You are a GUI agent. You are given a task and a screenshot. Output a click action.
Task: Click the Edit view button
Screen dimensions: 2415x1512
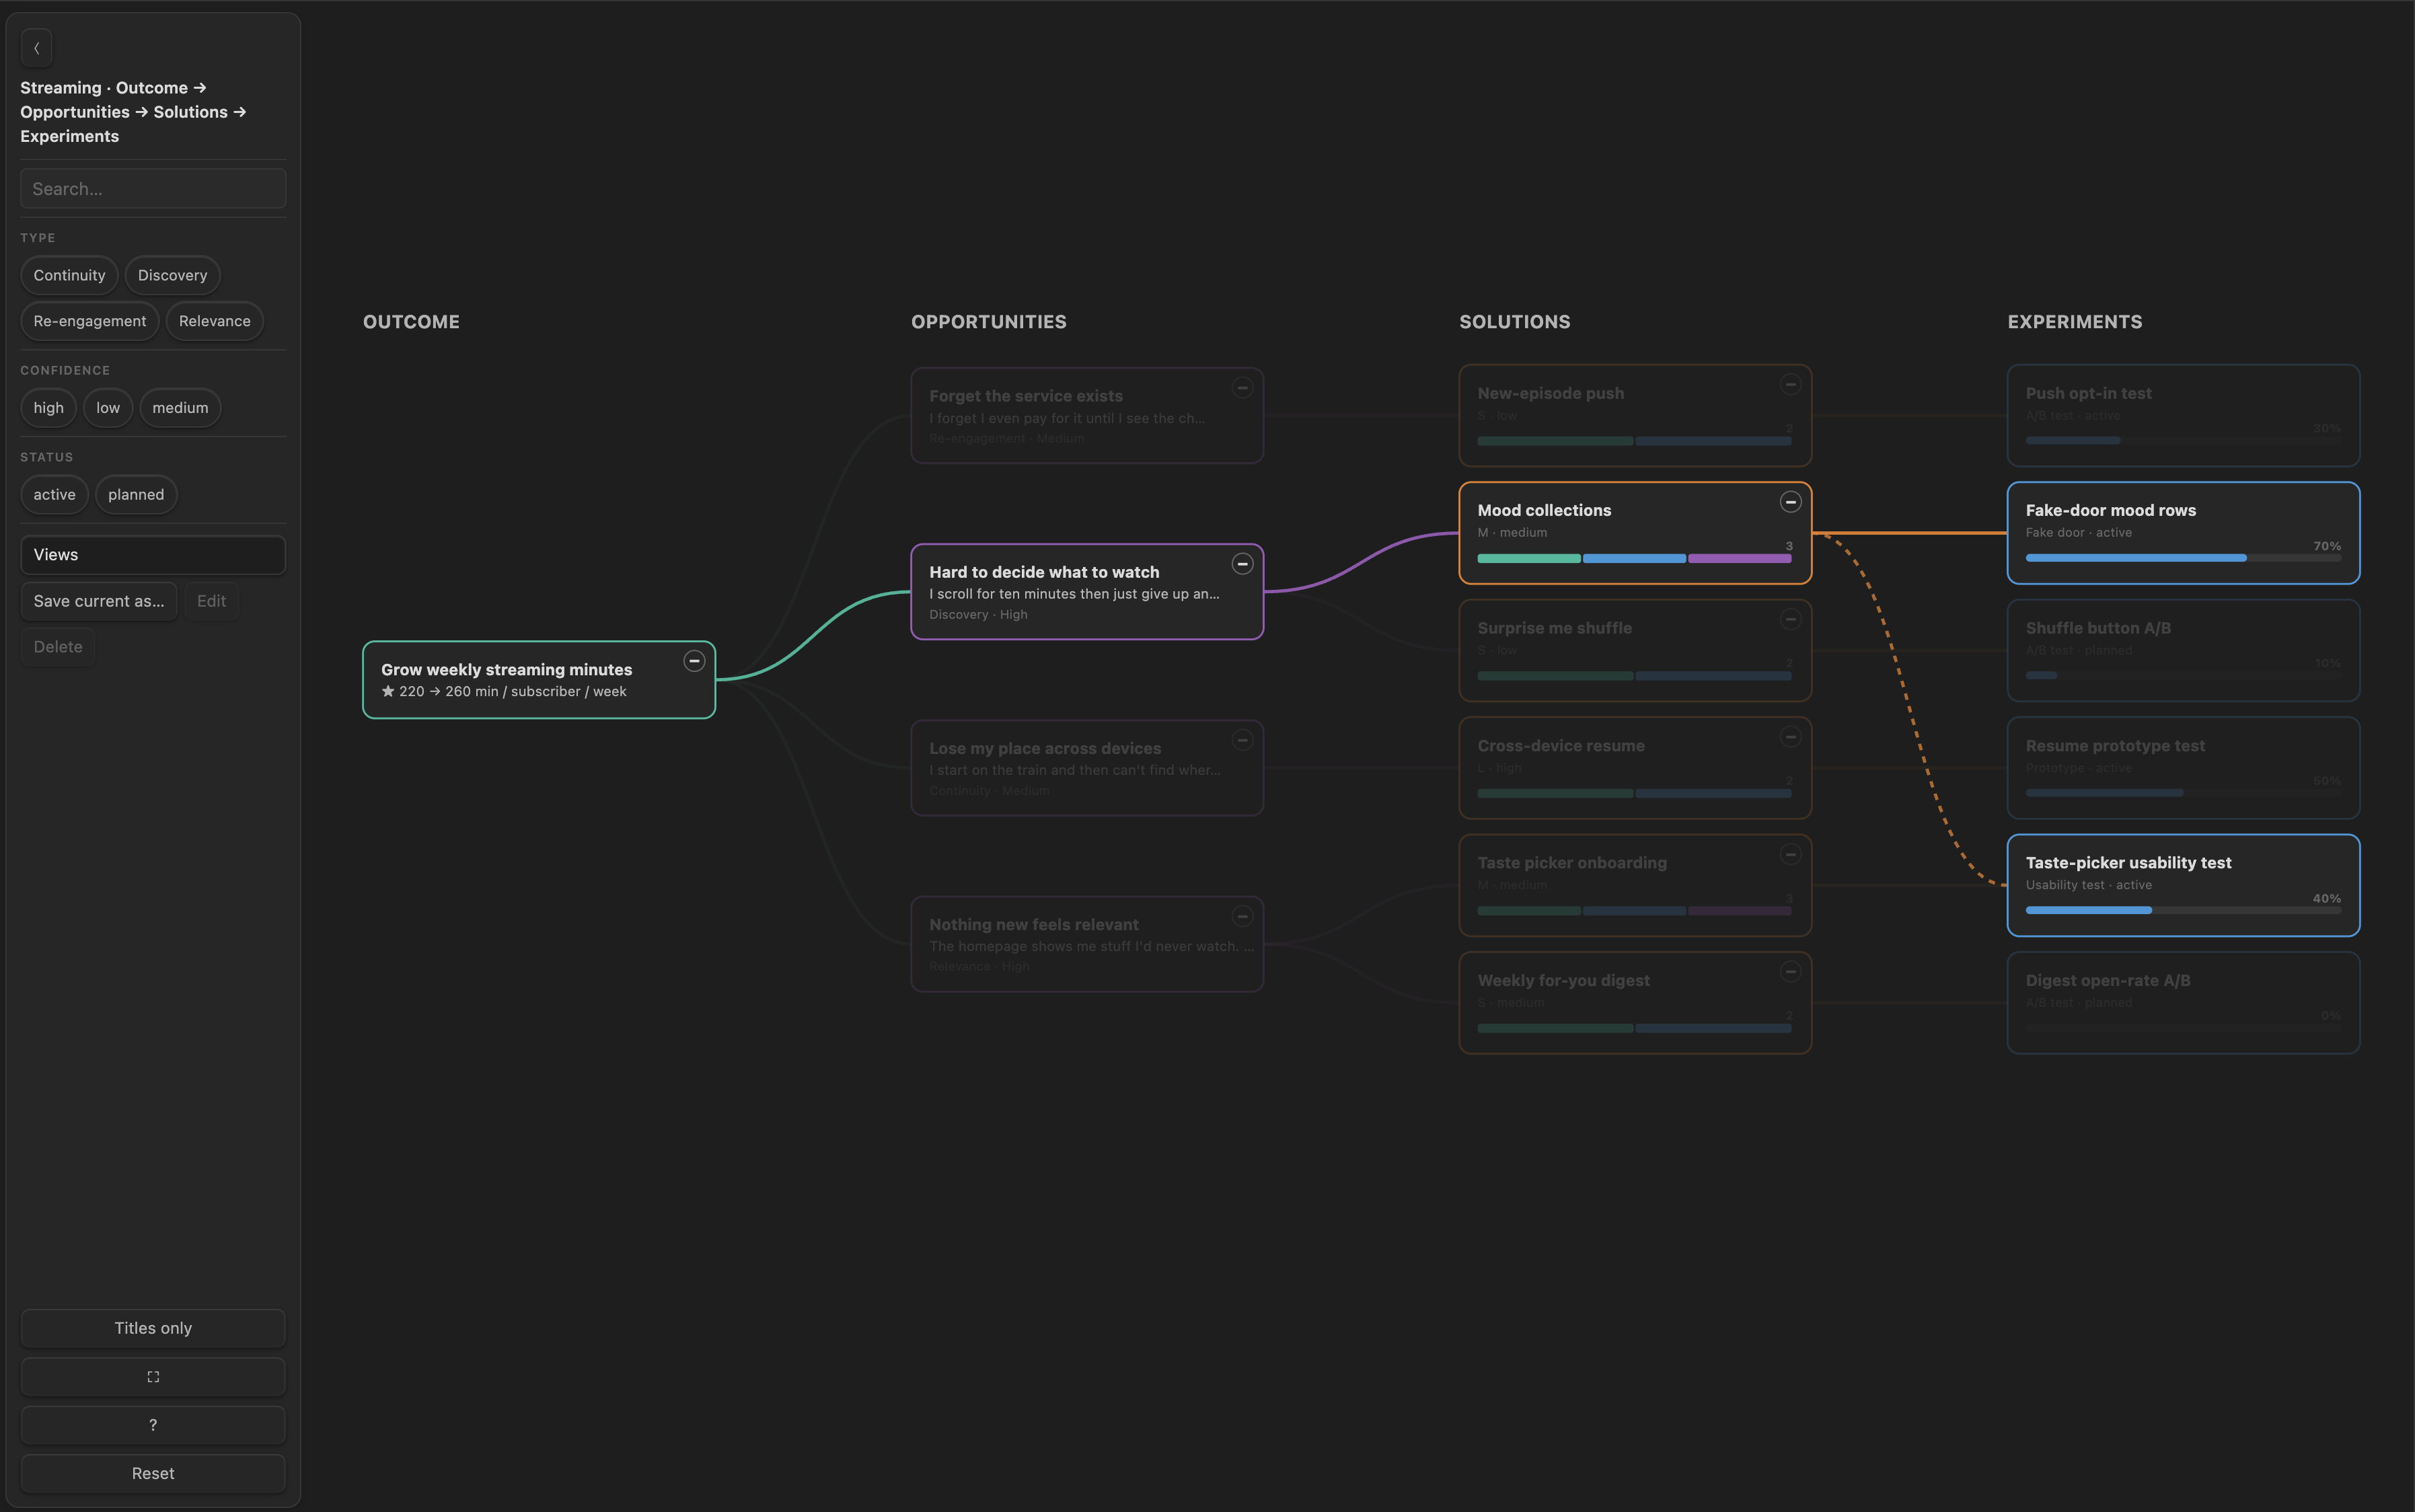[211, 601]
